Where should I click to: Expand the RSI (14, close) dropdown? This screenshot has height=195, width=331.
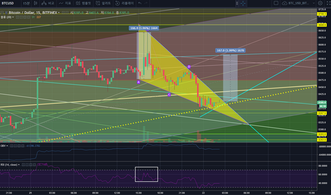tap(19, 164)
